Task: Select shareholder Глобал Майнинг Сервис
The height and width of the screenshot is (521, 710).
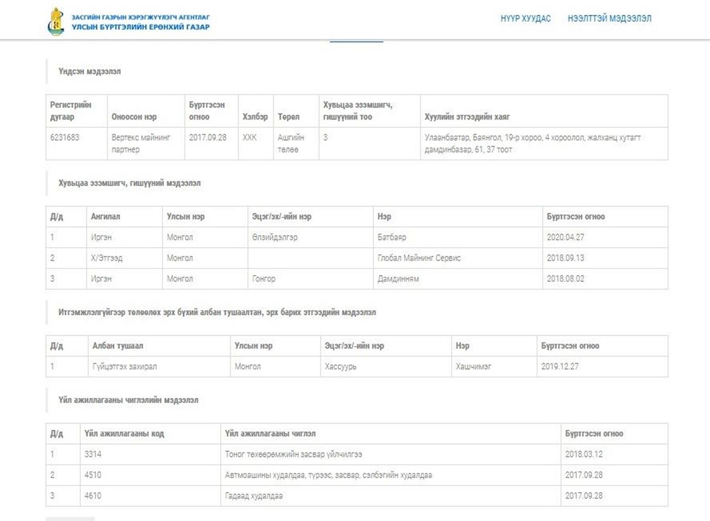Action: point(419,258)
